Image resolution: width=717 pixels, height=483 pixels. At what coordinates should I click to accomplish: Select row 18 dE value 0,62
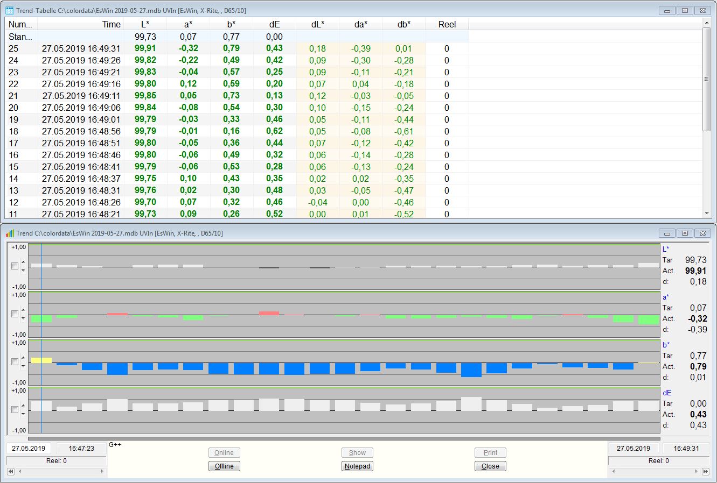click(x=274, y=131)
